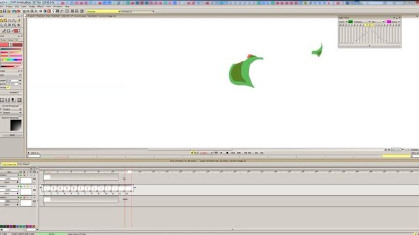Click the black-to-red value slider
This screenshot has height=235, width=419.
point(11,67)
